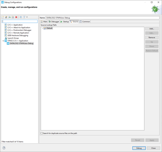
Task: Select C/C++ Remote Application entry
Action: (x=18, y=33)
